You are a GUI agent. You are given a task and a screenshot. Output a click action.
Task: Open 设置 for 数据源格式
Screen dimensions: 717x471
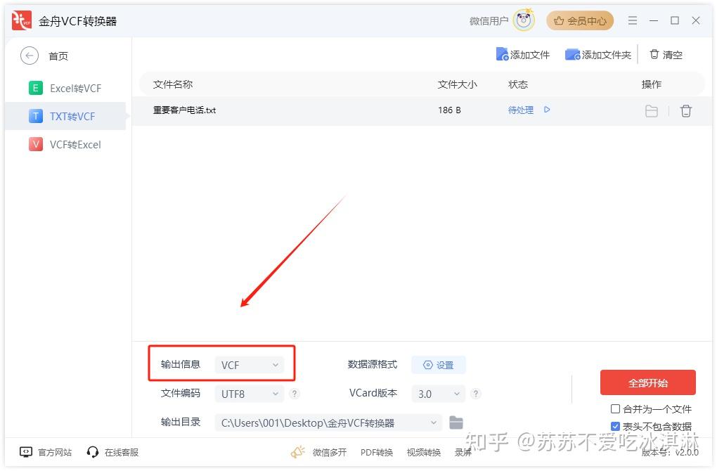(x=438, y=364)
